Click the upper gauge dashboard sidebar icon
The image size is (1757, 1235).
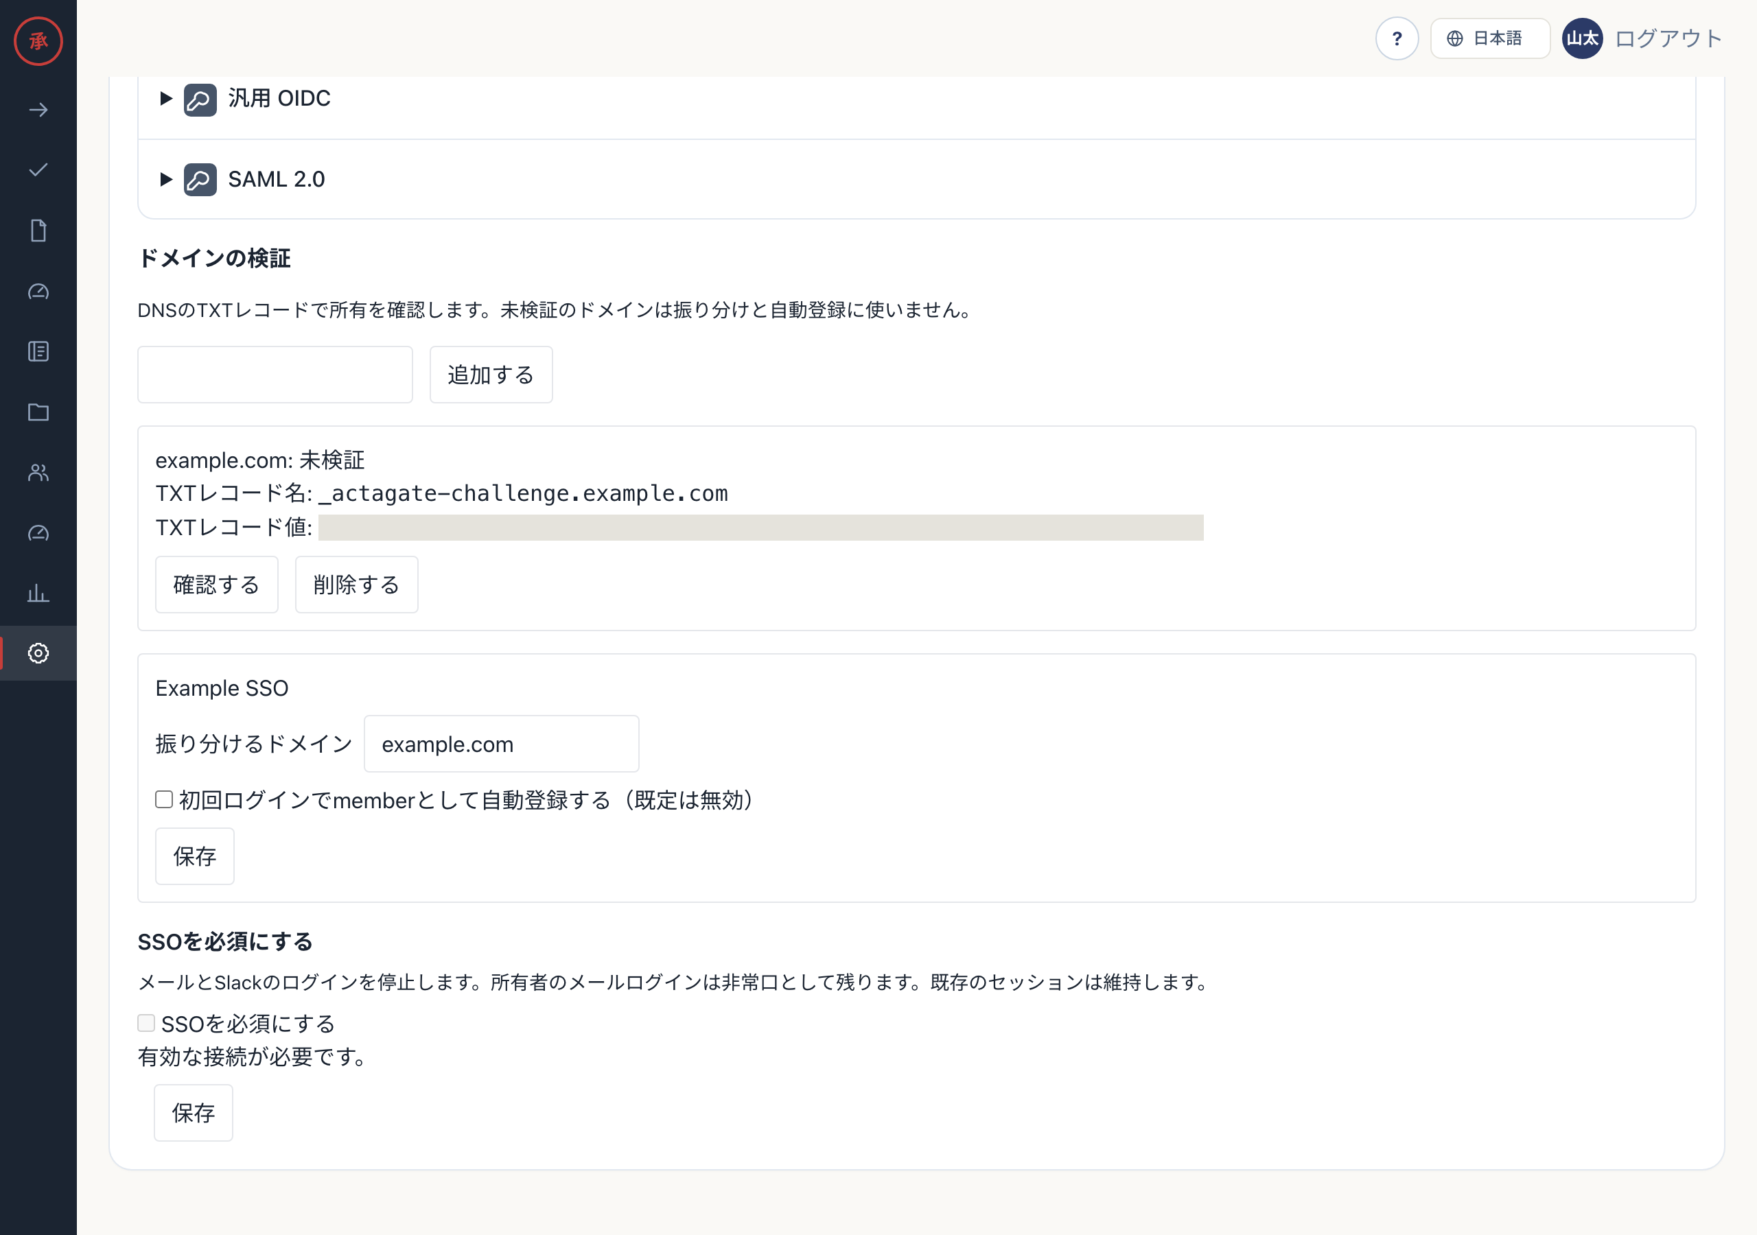(38, 291)
